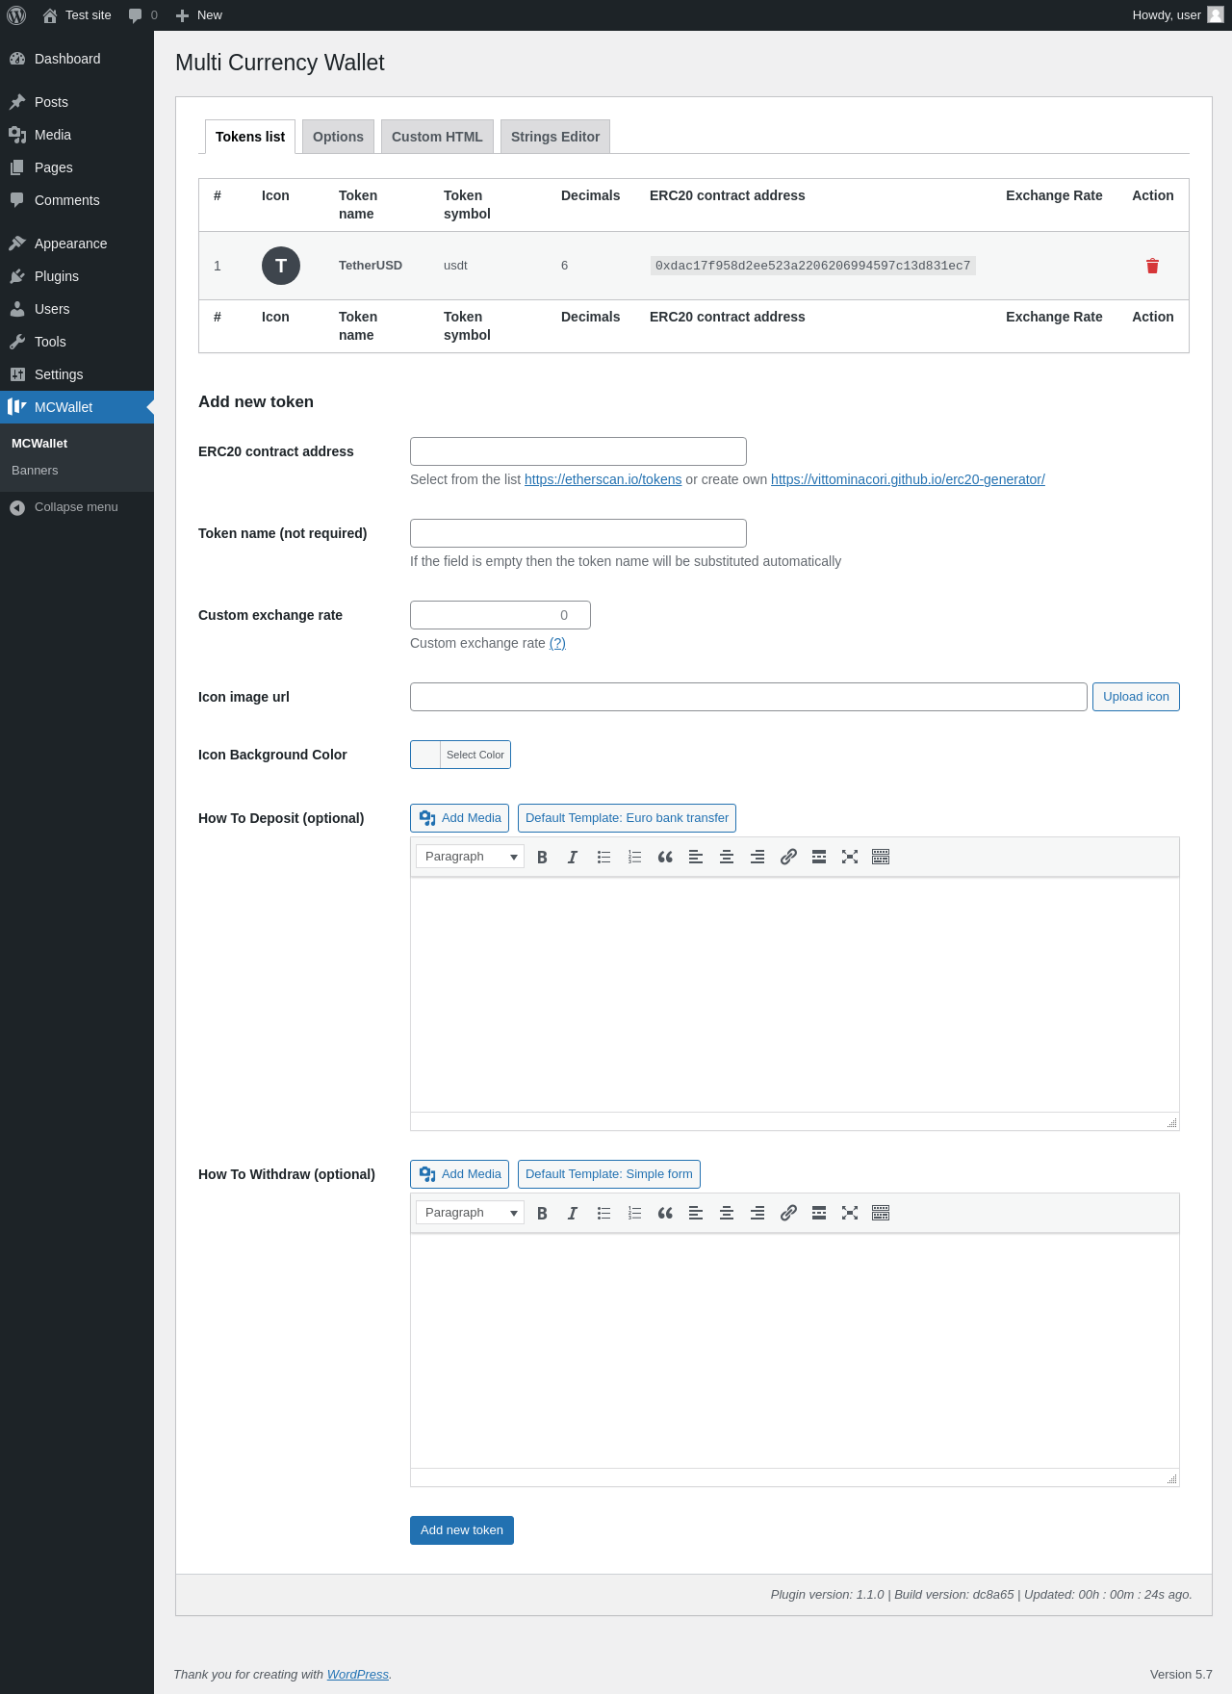Select the Tokens list tab

(x=250, y=137)
